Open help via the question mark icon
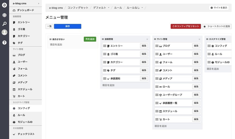Screen dimensions: 235x139 pyautogui.click(x=4, y=43)
